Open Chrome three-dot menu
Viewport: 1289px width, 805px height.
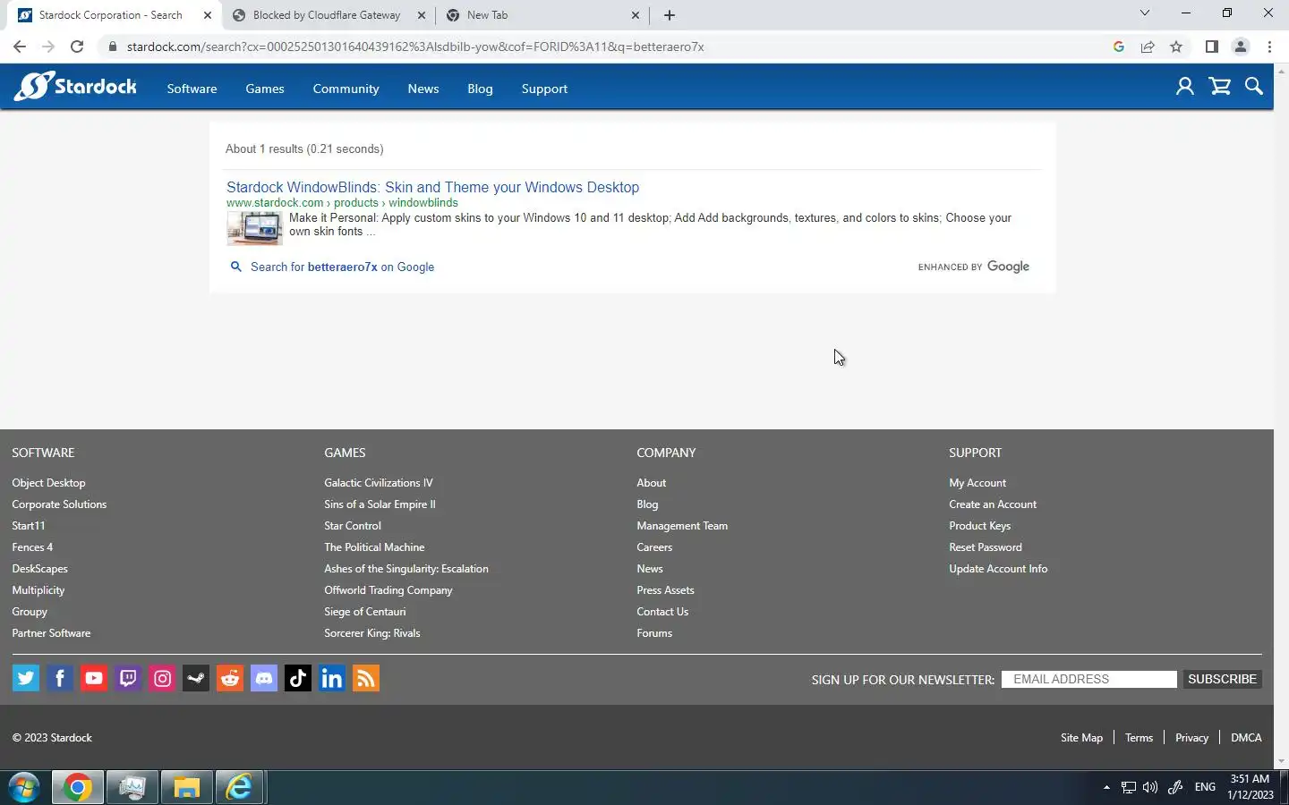(x=1269, y=47)
